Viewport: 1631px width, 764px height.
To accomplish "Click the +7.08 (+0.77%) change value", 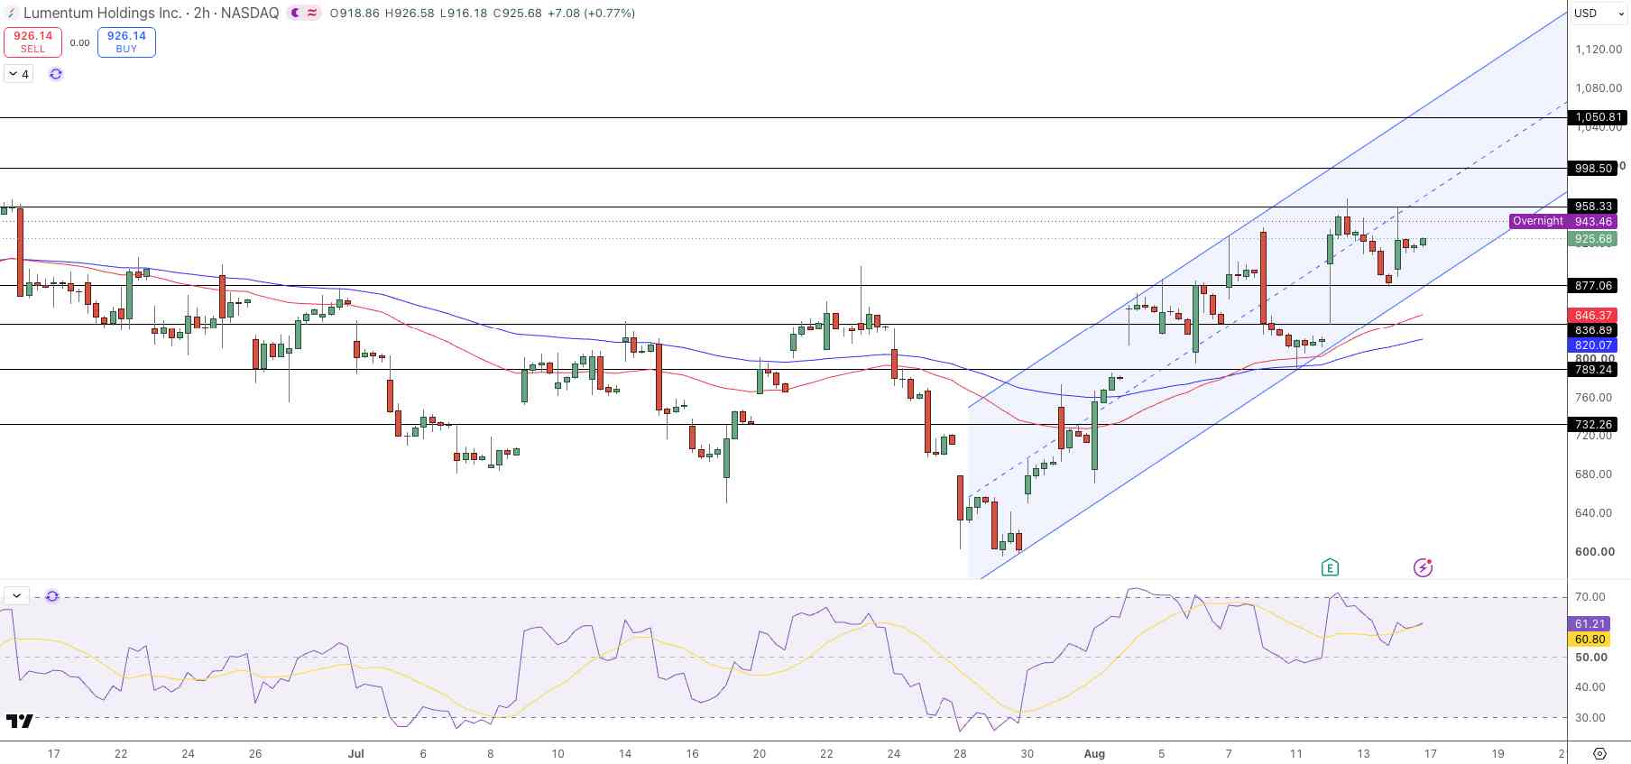I will pyautogui.click(x=592, y=14).
